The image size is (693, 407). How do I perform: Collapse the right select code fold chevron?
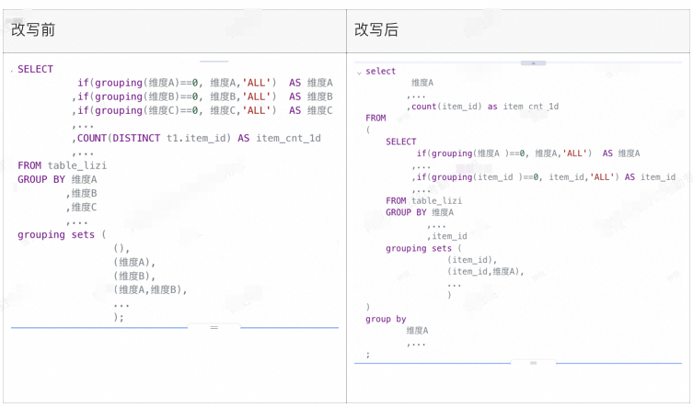tap(359, 73)
